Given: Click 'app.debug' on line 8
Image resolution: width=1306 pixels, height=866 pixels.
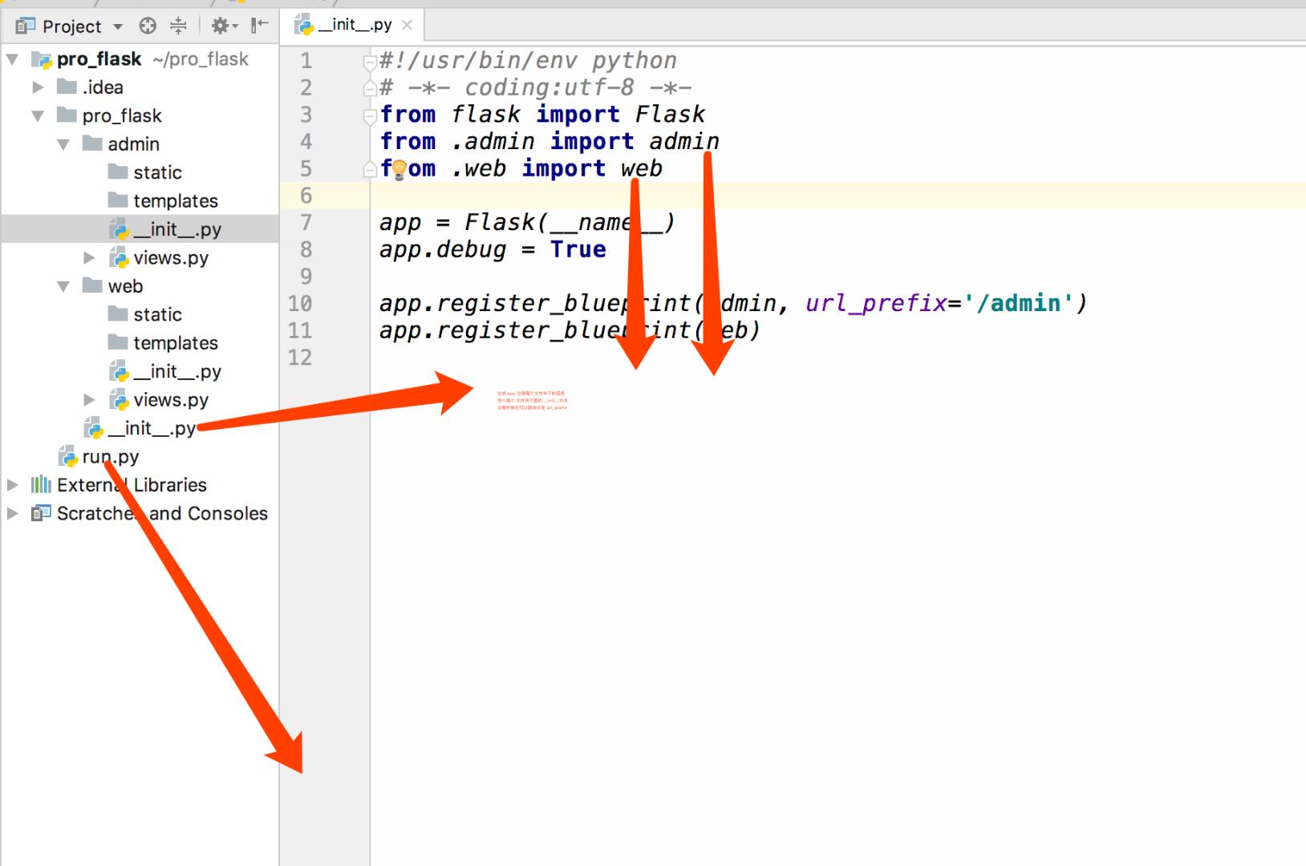Looking at the screenshot, I should [443, 250].
